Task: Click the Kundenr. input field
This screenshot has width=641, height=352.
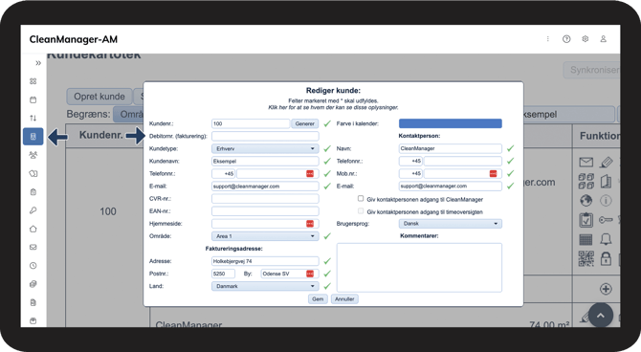Action: click(251, 123)
